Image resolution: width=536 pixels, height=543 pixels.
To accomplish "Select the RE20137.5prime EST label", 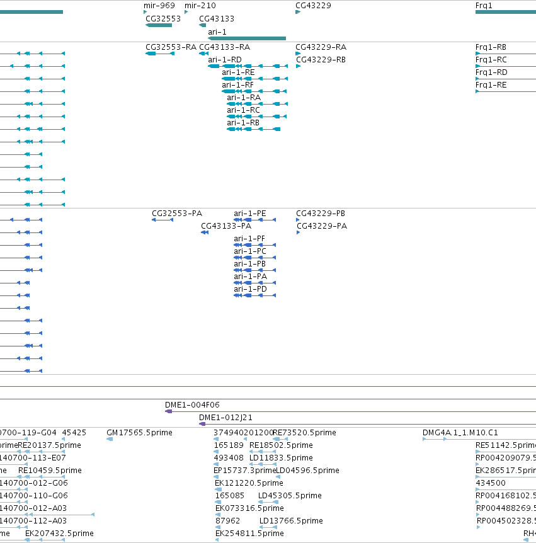I will click(x=50, y=445).
